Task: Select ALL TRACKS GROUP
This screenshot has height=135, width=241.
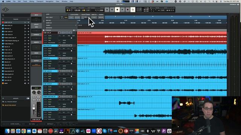Action: point(11,102)
